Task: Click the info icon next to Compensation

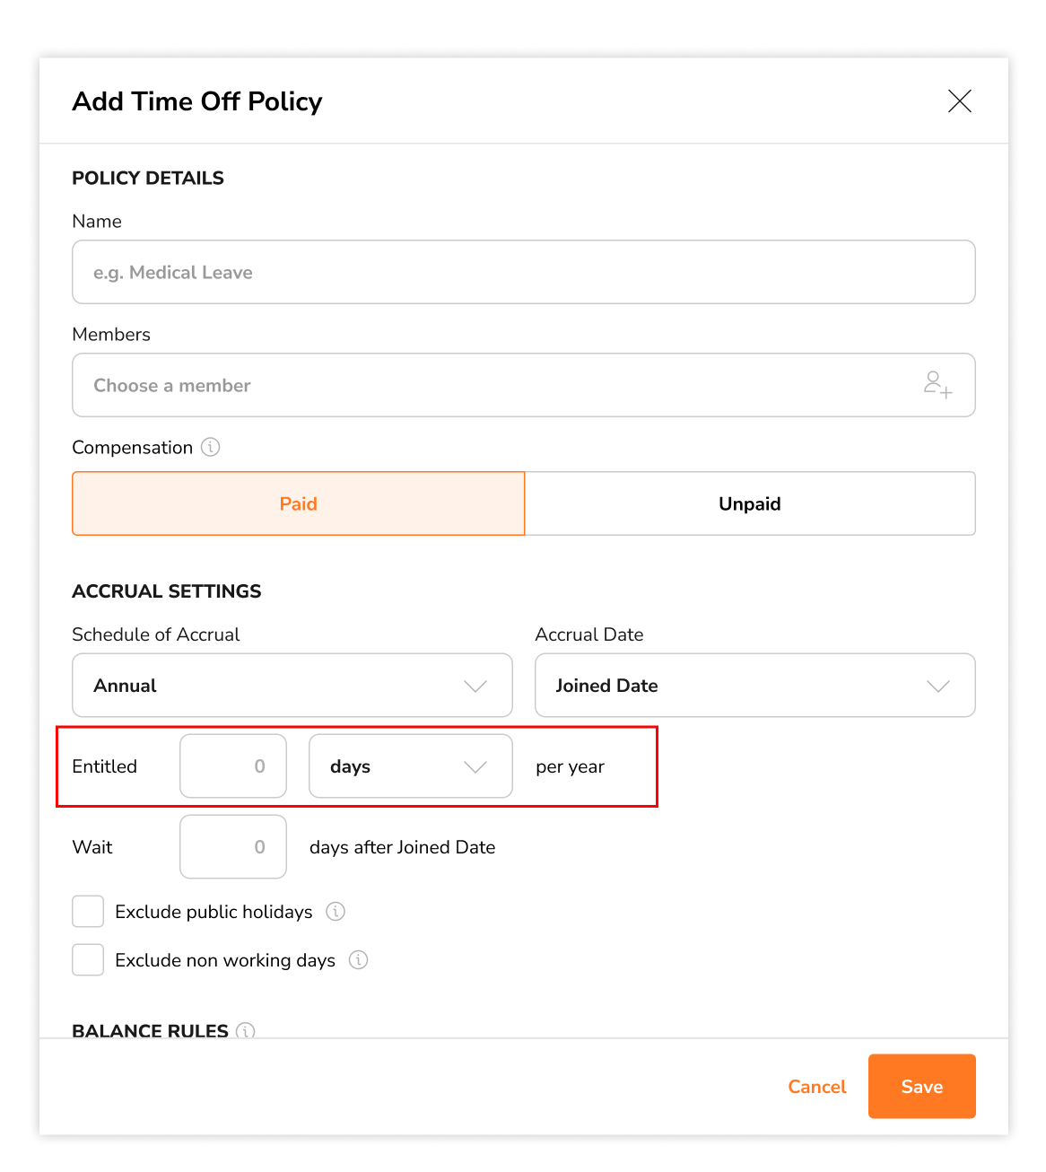Action: coord(211,447)
